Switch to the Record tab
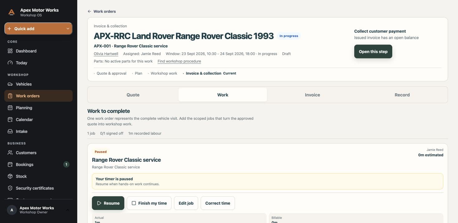The width and height of the screenshot is (458, 223). pos(402,95)
